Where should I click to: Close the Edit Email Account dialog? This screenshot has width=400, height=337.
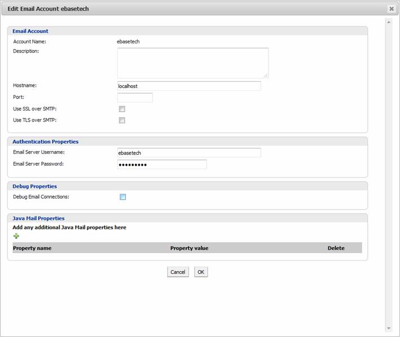(x=391, y=9)
